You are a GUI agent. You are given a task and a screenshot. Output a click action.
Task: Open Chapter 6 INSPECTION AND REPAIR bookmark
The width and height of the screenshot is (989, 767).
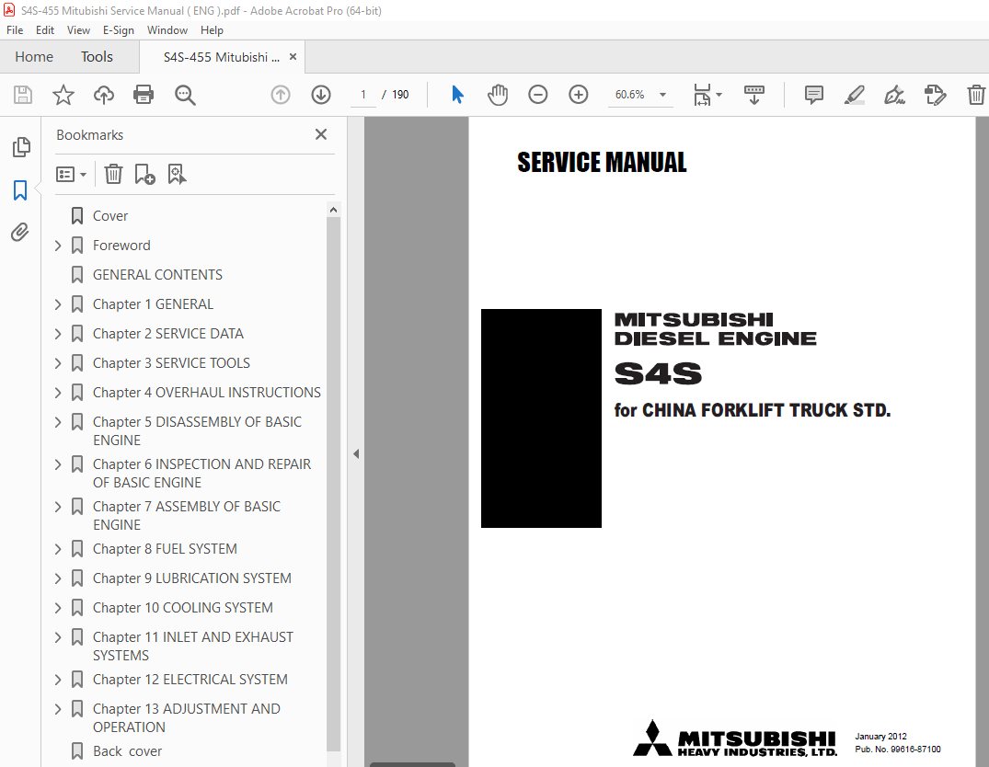click(x=201, y=473)
